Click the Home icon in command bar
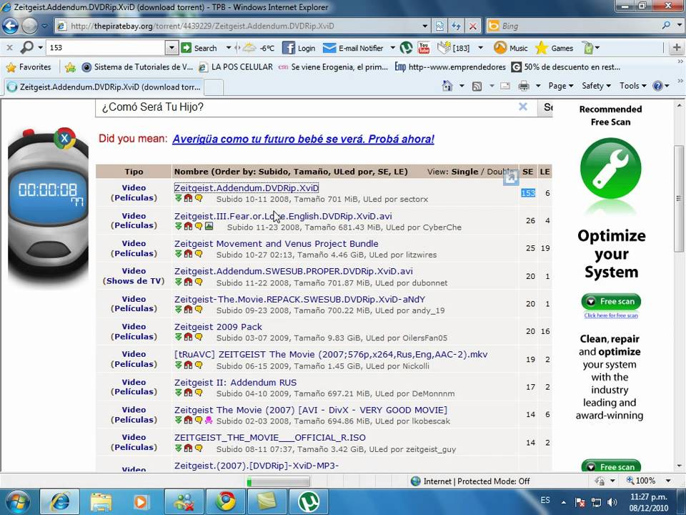 [447, 86]
